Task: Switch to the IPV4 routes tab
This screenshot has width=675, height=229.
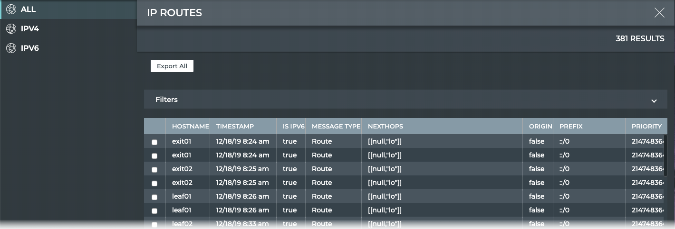Action: point(30,29)
